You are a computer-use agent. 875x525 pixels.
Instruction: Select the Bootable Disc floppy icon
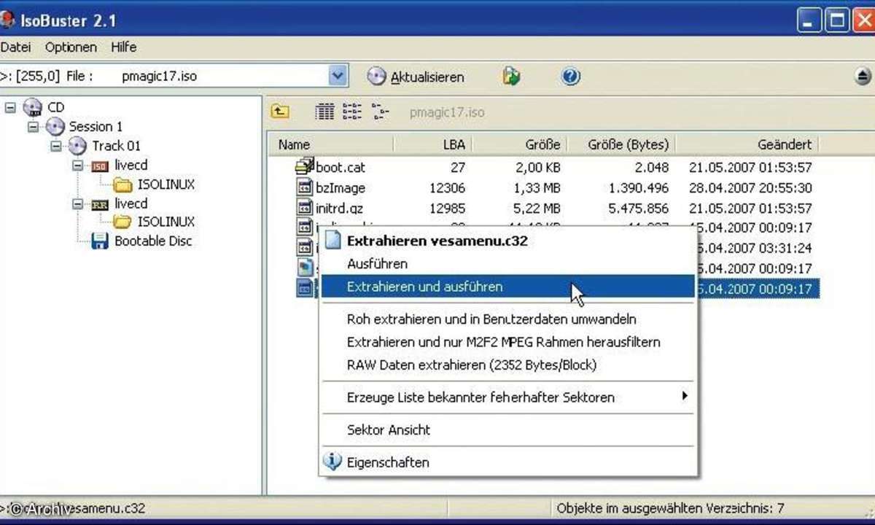100,241
